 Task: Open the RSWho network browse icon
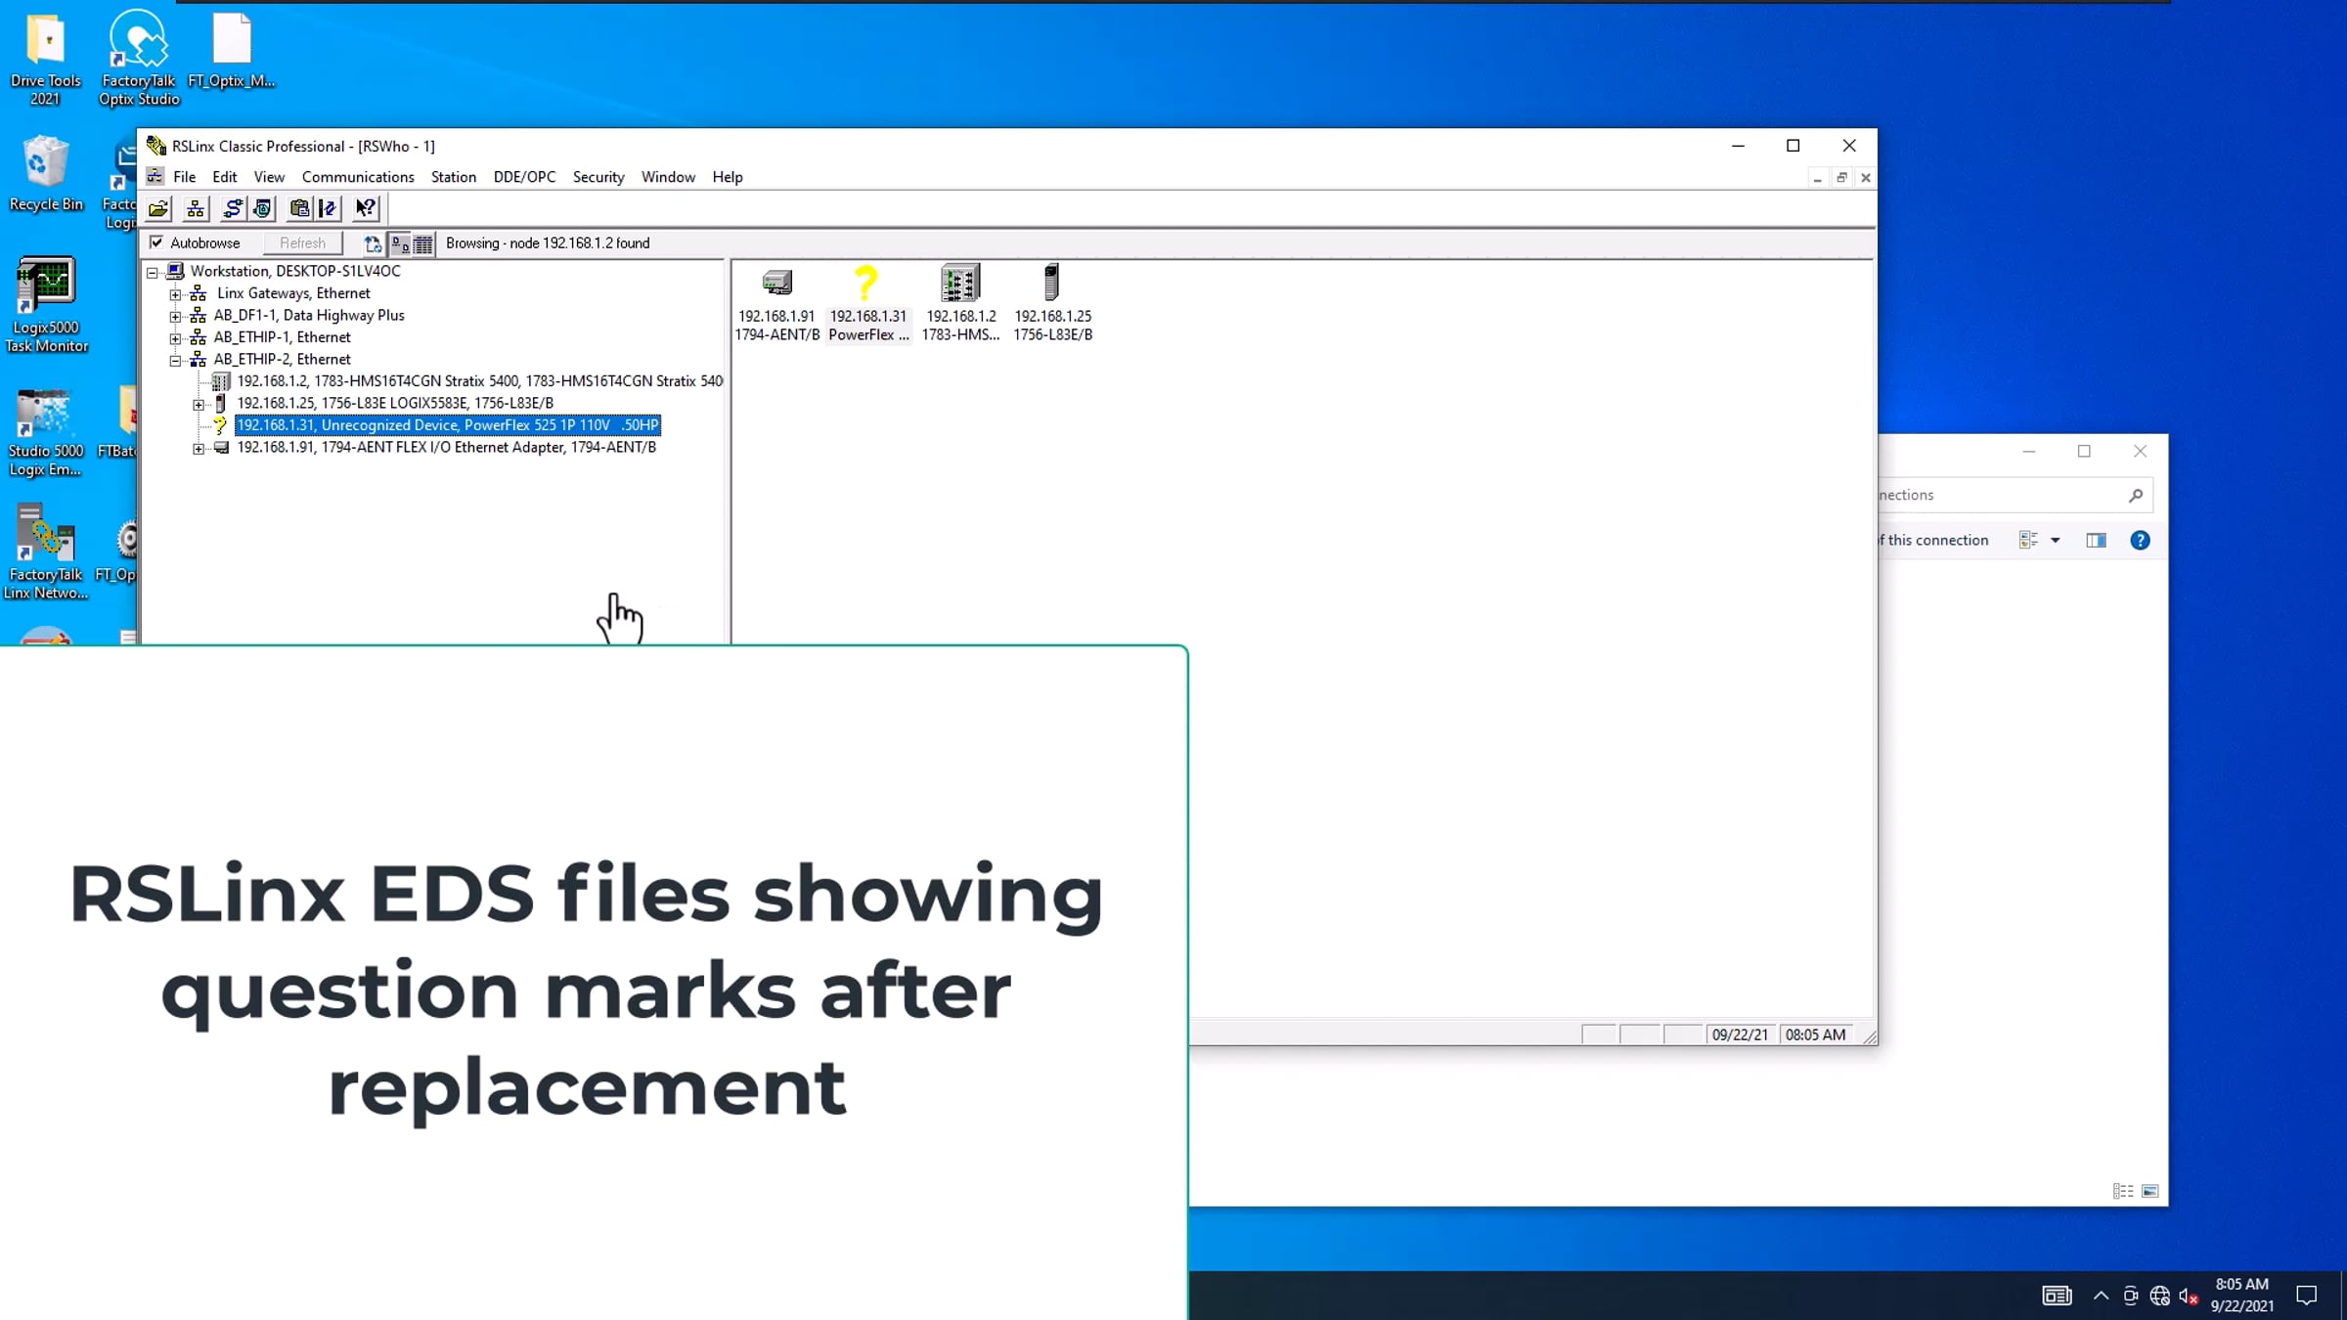pyautogui.click(x=196, y=208)
